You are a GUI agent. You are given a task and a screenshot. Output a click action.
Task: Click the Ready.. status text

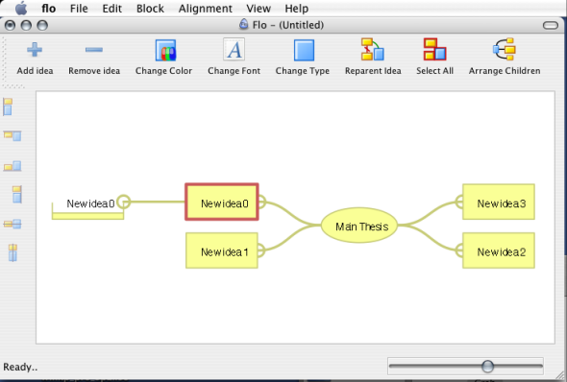pyautogui.click(x=20, y=368)
